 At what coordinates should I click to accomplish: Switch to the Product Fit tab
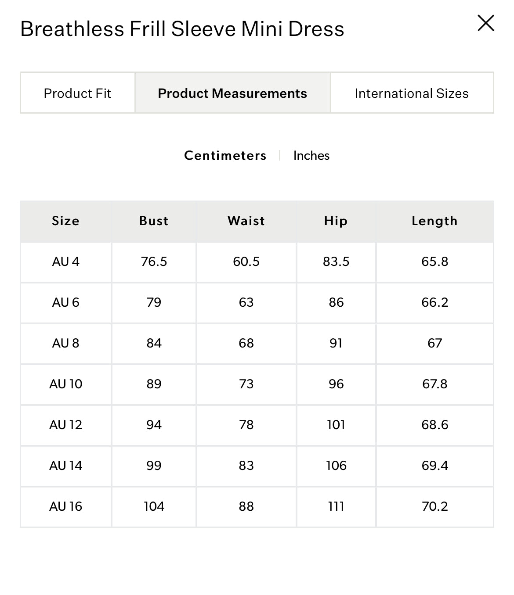point(77,93)
